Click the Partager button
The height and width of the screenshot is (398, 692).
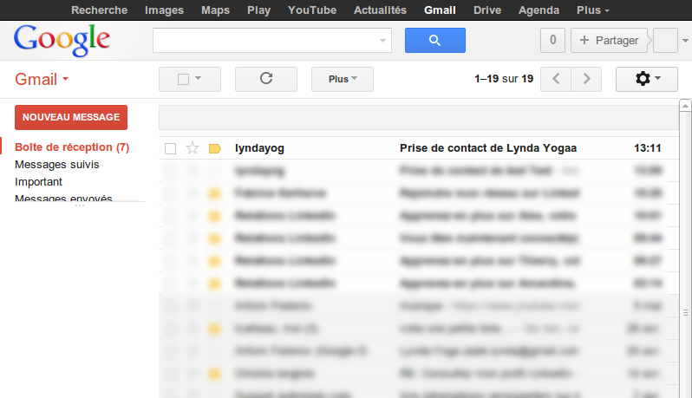609,40
